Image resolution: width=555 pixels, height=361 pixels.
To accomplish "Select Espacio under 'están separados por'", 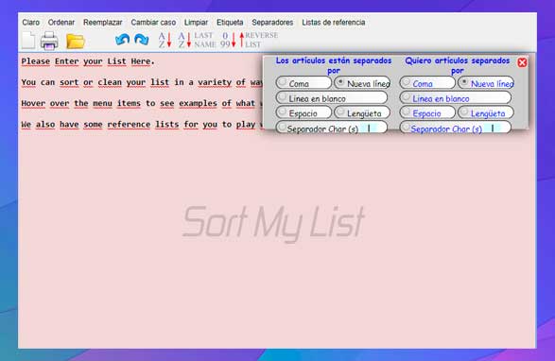I will click(x=304, y=112).
